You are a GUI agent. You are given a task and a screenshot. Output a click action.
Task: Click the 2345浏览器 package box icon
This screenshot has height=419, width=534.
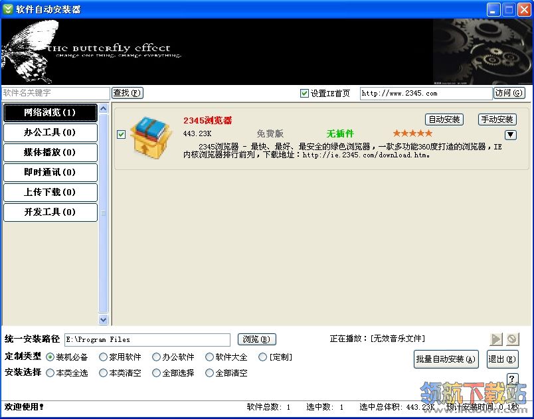[x=150, y=138]
